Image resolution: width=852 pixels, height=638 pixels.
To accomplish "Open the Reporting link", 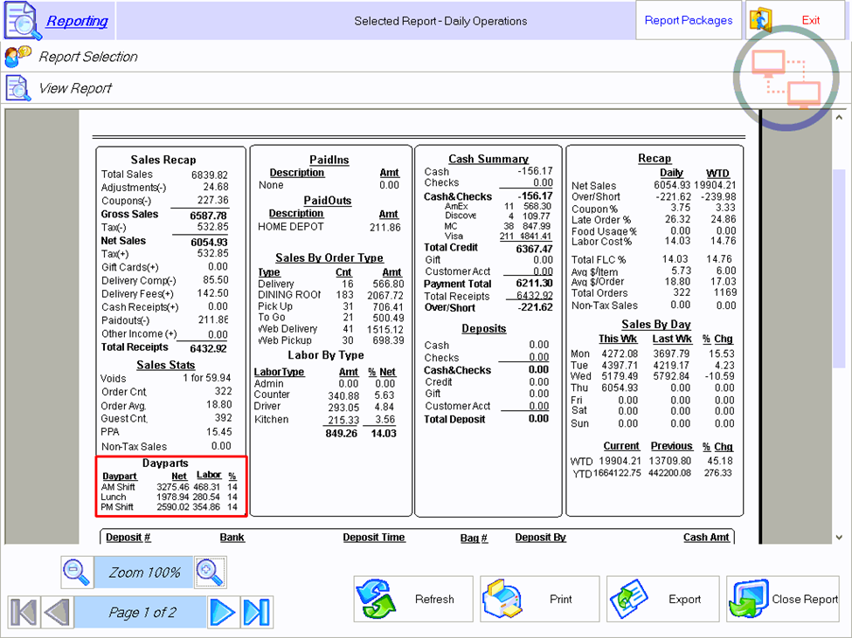I will [77, 21].
